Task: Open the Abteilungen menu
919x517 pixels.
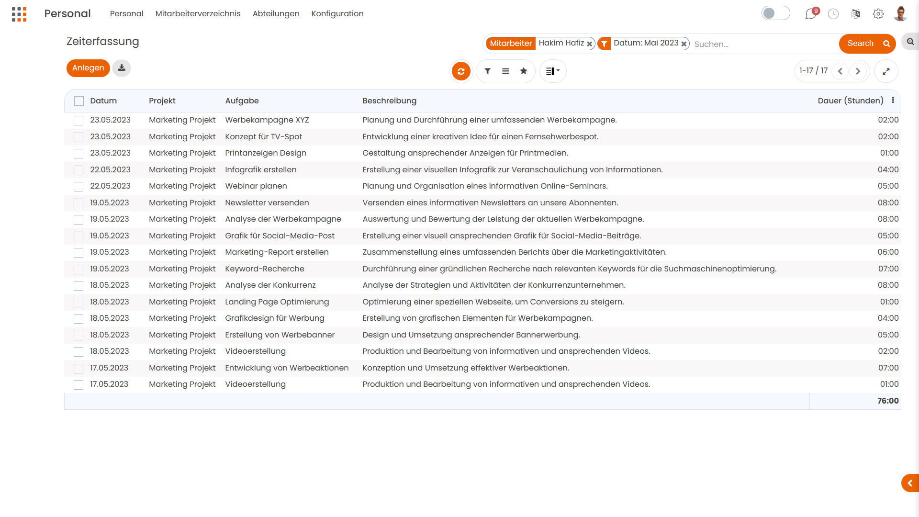Action: pos(276,14)
